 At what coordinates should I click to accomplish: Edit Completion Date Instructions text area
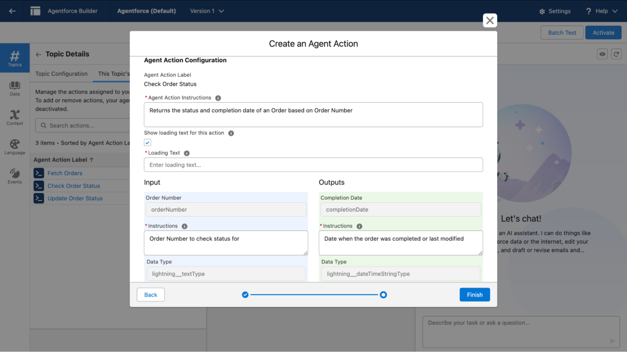[x=401, y=243]
